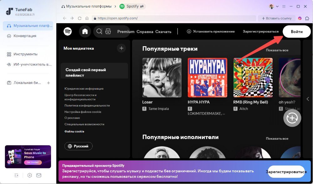Viewport: 313px width, 184px height.
Task: Open Premium link in the Spotify header
Action: 126,32
